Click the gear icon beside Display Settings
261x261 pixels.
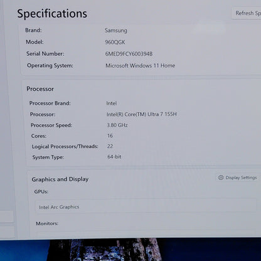click(221, 178)
